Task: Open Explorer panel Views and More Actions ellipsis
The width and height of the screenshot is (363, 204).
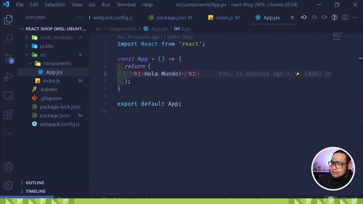Action: tap(80, 17)
